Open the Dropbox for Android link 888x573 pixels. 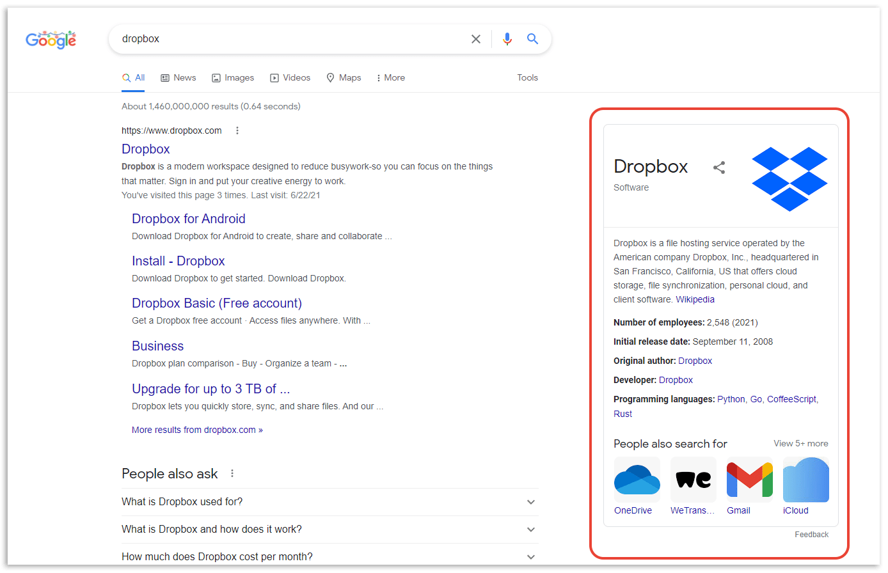click(189, 219)
